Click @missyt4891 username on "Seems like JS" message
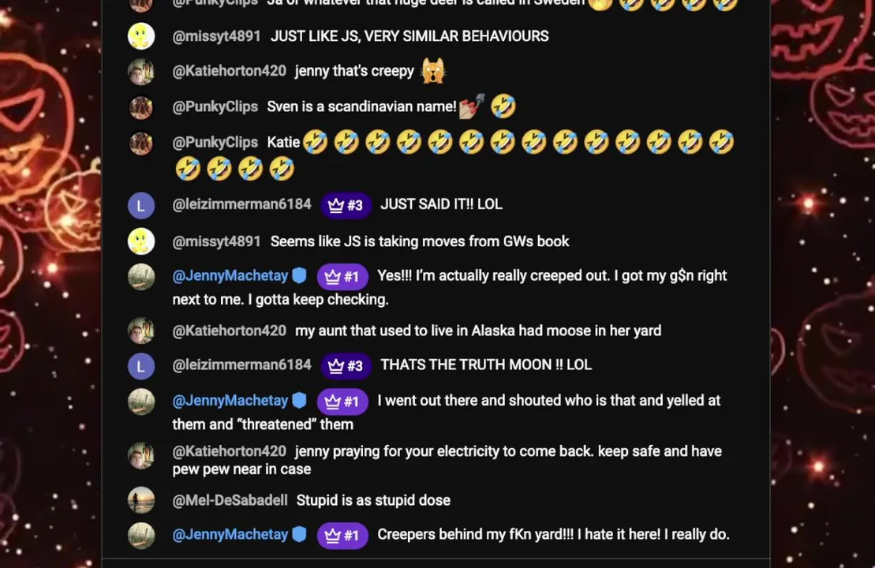Image resolution: width=875 pixels, height=568 pixels. [216, 241]
